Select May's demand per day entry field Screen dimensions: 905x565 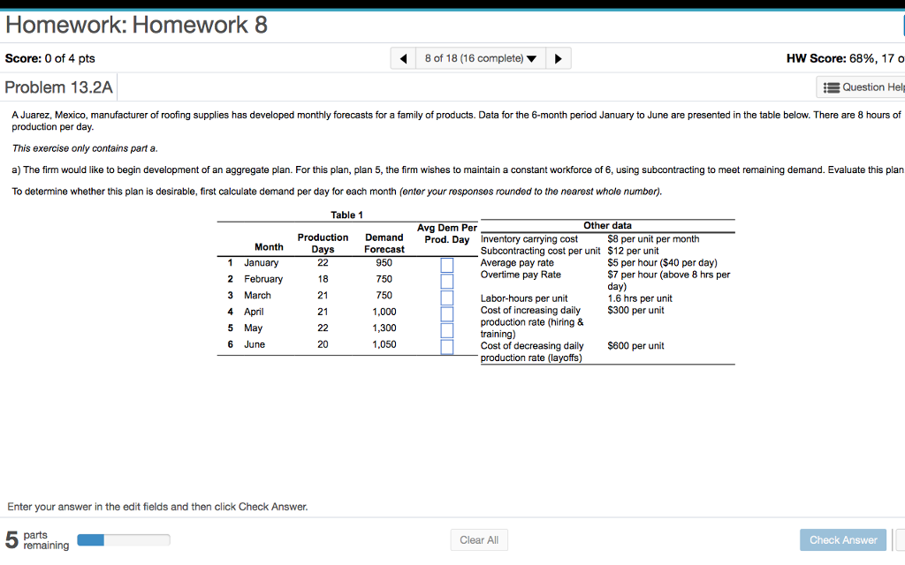tap(446, 330)
